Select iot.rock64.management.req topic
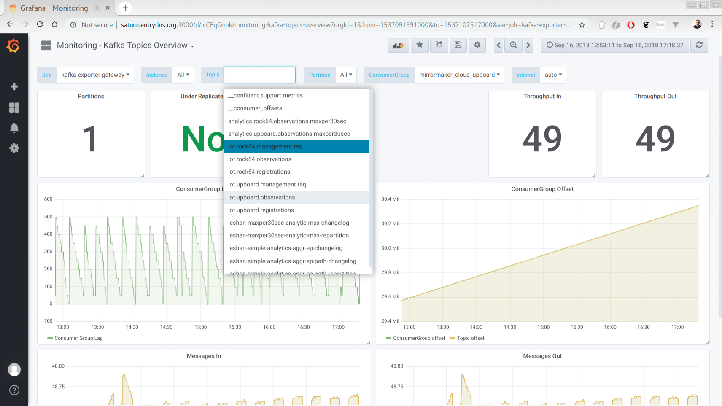This screenshot has width=722, height=406. tap(296, 146)
